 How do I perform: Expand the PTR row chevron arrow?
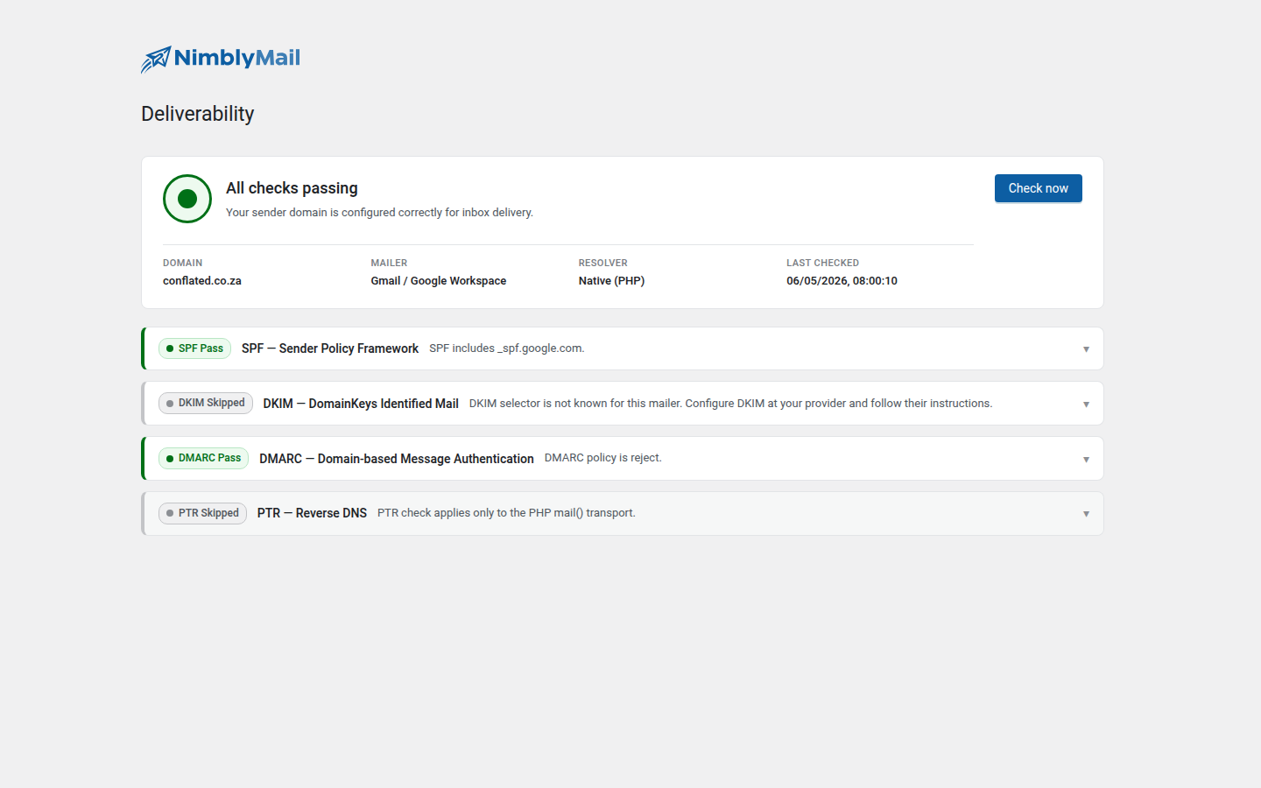[x=1086, y=514]
